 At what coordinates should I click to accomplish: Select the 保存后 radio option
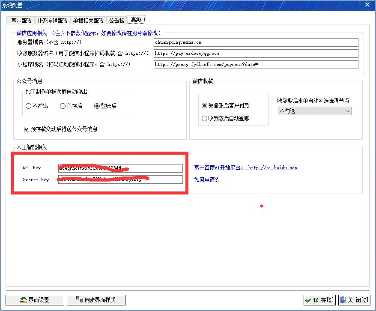click(63, 106)
